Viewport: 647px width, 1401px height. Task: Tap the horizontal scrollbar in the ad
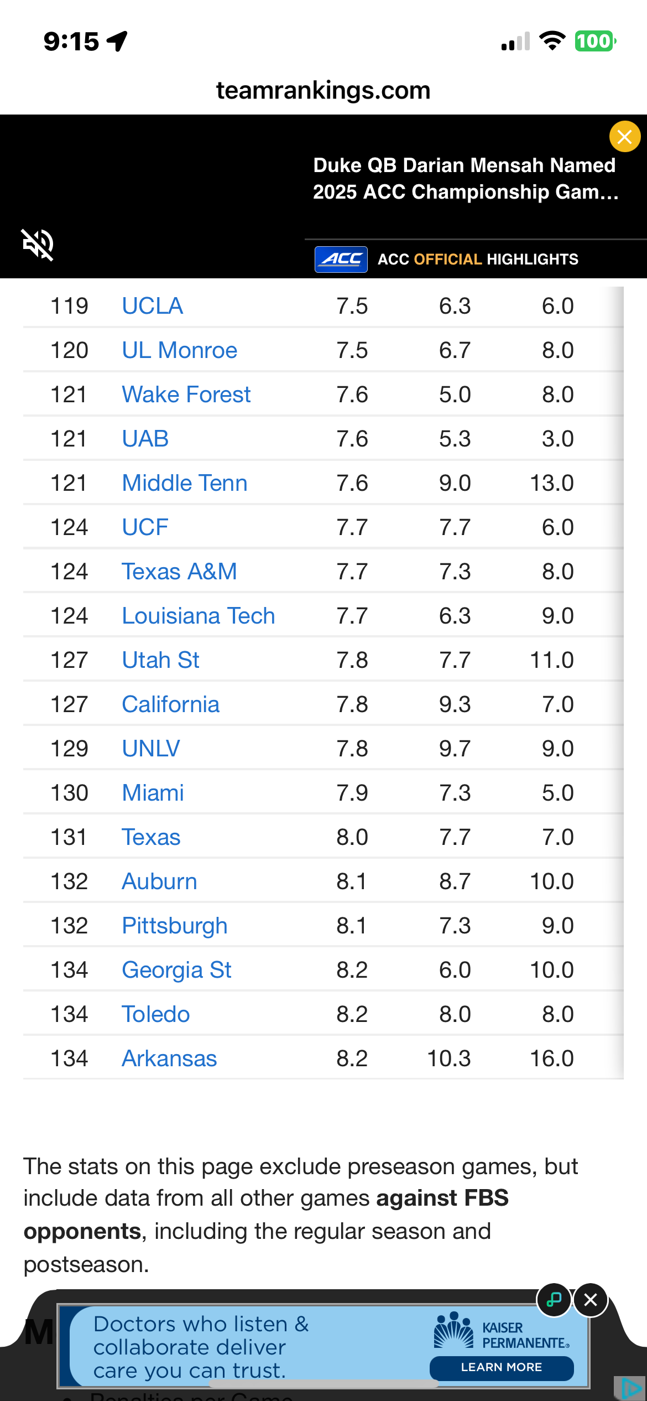(323, 1383)
